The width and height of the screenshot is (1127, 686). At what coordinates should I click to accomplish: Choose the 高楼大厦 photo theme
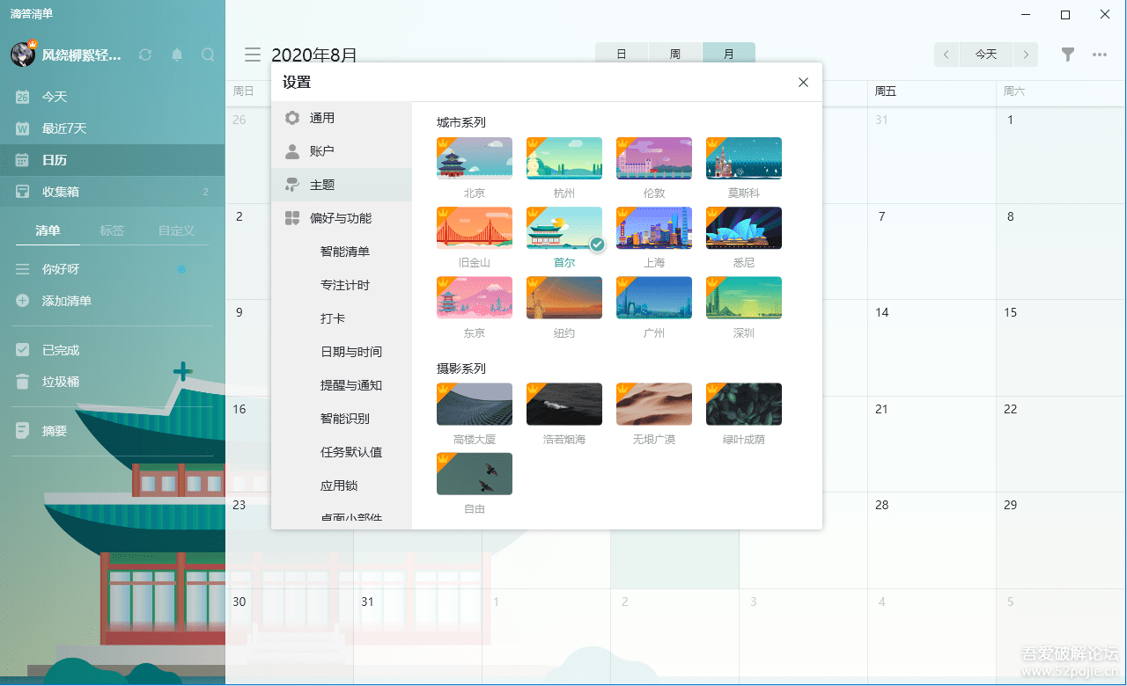tap(475, 404)
